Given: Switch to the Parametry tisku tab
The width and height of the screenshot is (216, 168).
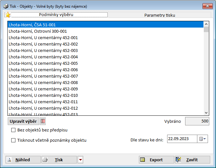Looking at the screenshot, I should click(x=160, y=15).
